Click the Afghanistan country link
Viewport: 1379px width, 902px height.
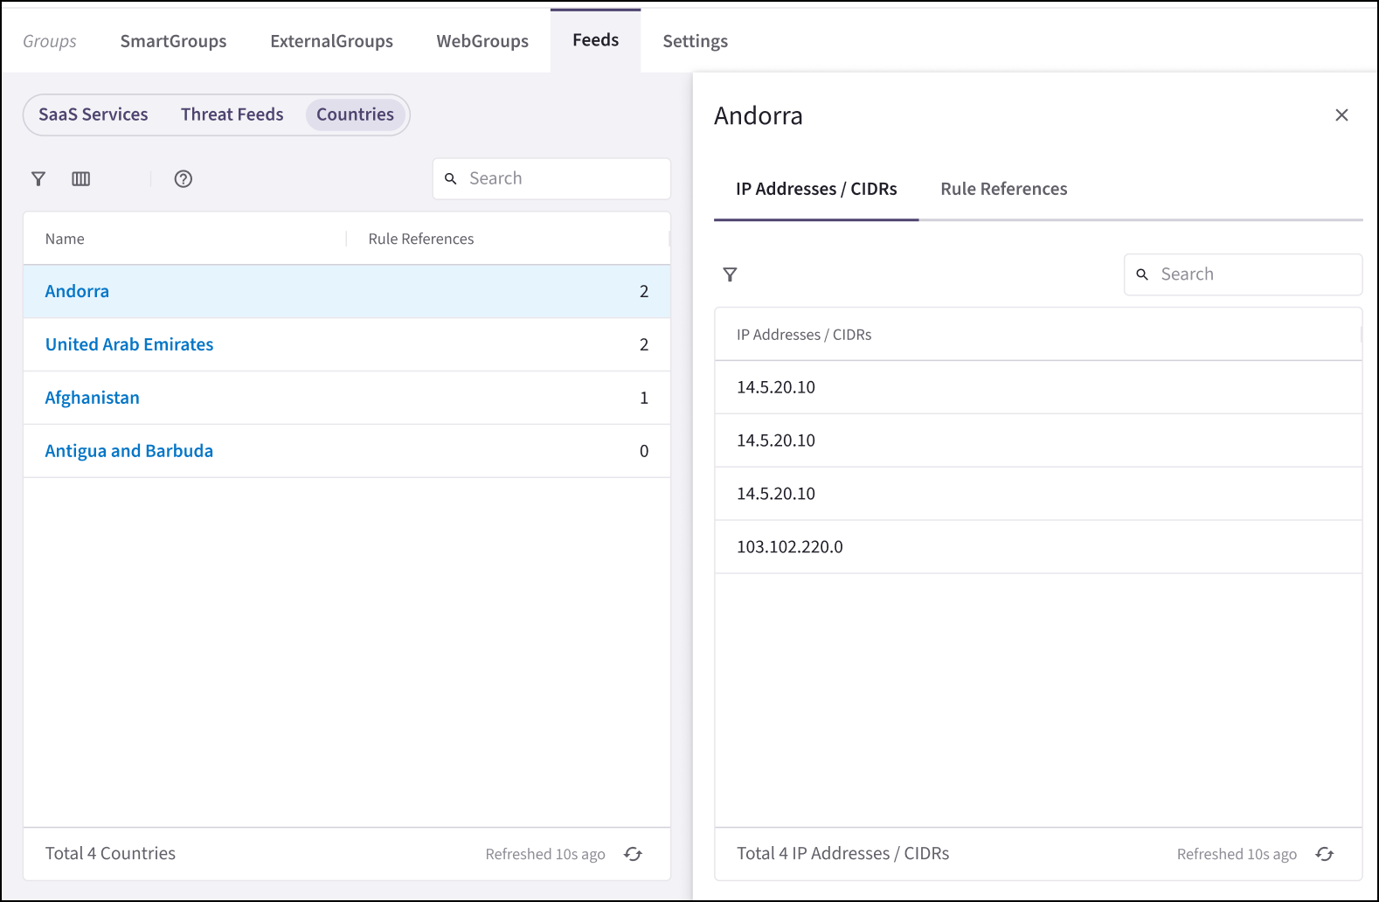(x=93, y=398)
